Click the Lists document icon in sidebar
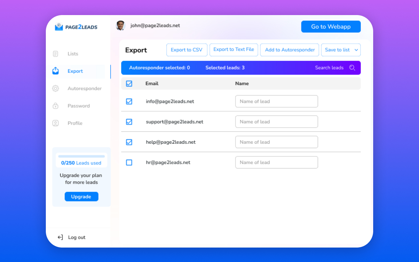 point(56,54)
